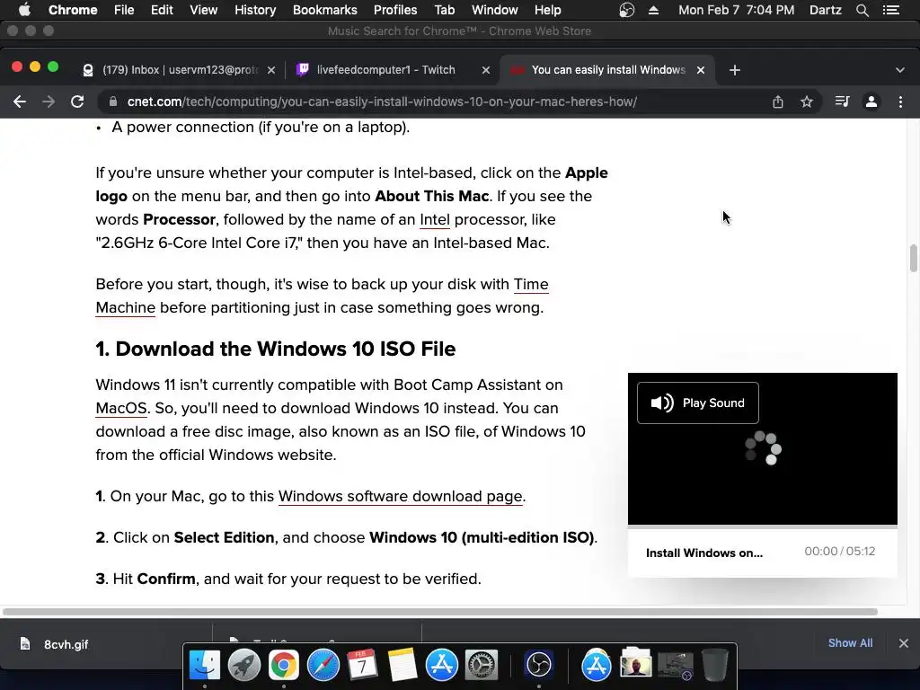Click the '1. Download the Windows 10 ISO File' heading
The width and height of the screenshot is (920, 690).
coord(276,349)
